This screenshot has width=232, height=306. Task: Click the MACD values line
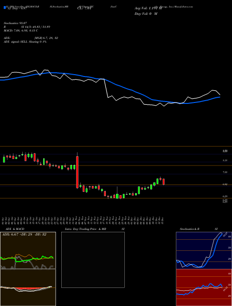tap(21, 31)
